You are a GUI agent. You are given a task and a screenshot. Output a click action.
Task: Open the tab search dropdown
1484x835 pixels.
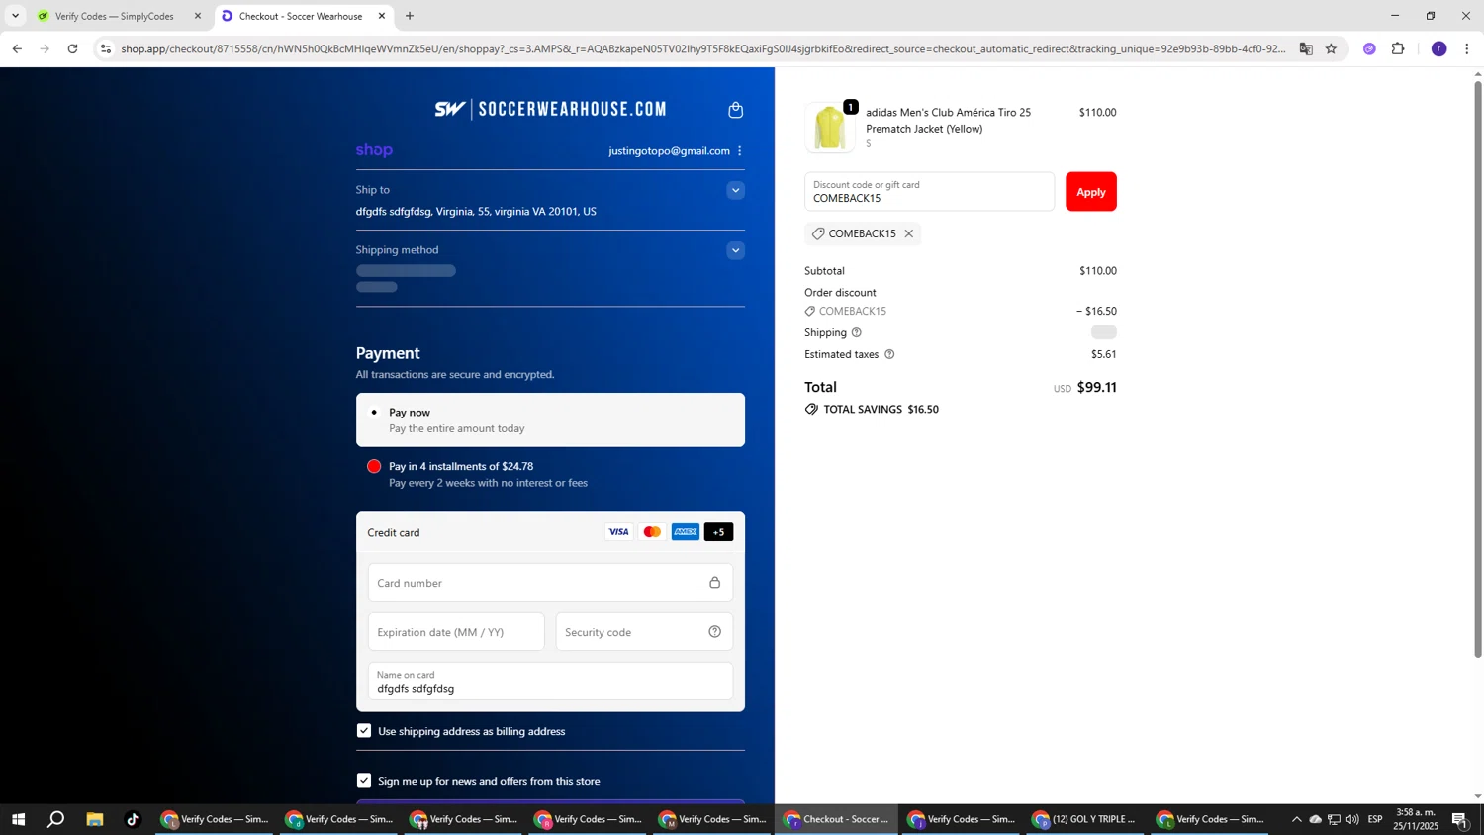click(15, 16)
